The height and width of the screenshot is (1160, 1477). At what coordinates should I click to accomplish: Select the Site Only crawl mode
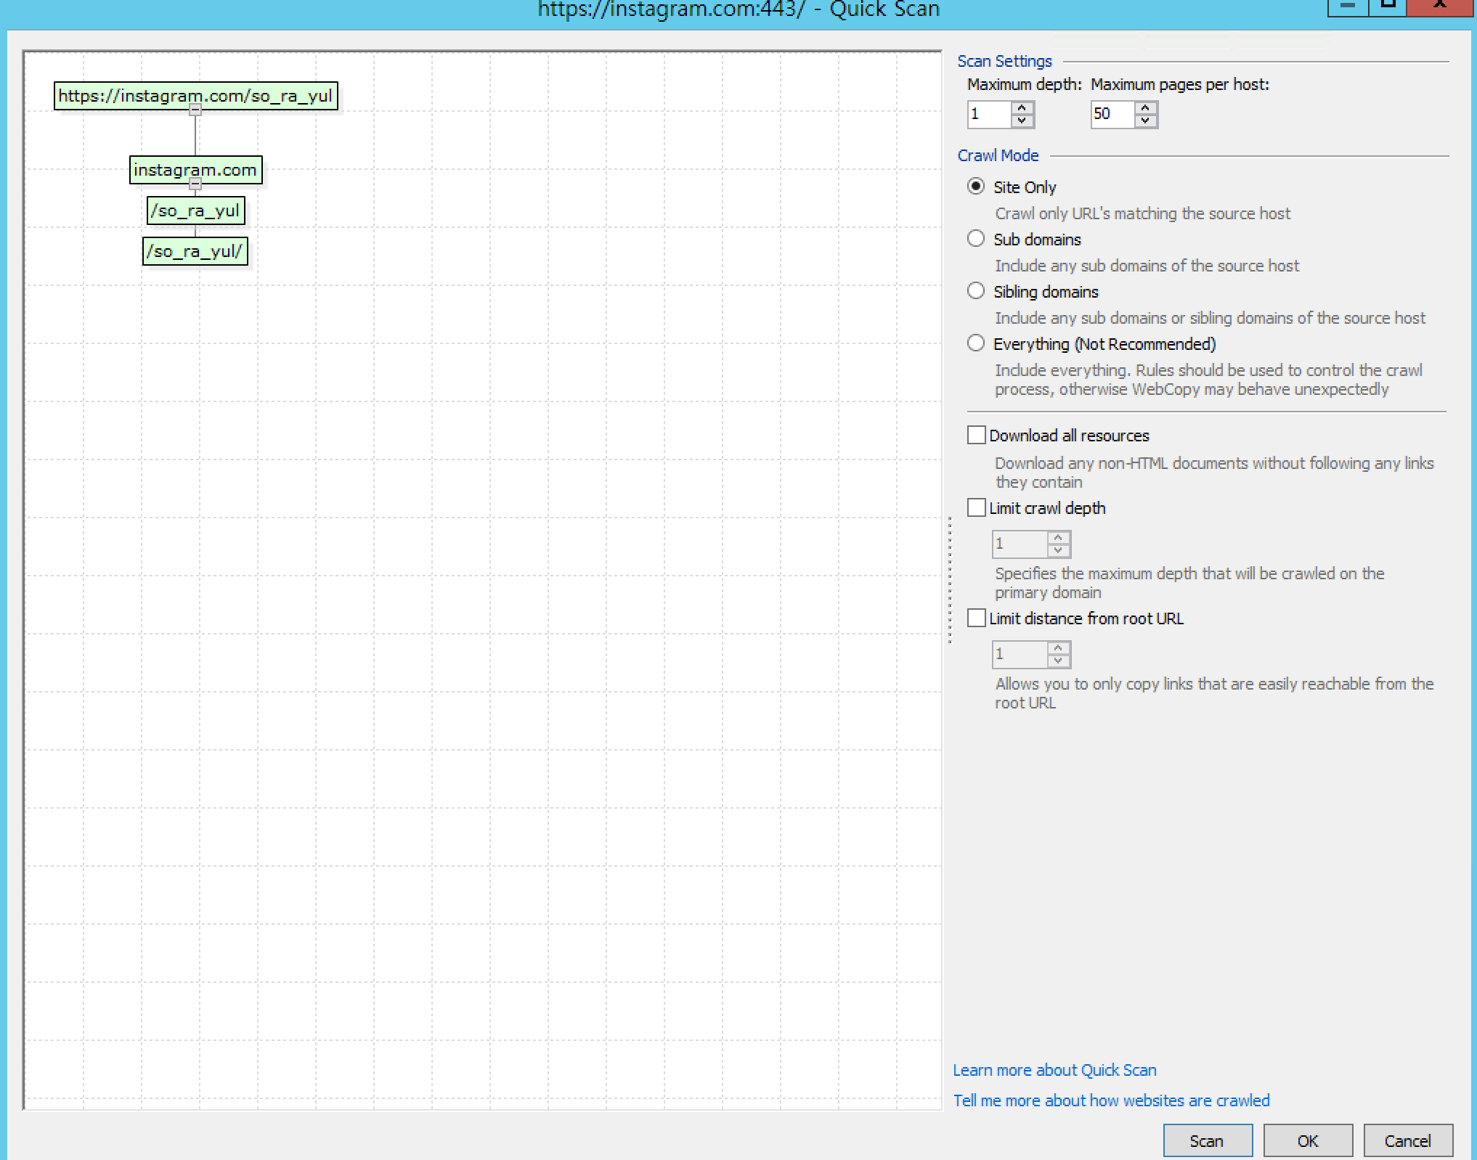tap(976, 187)
